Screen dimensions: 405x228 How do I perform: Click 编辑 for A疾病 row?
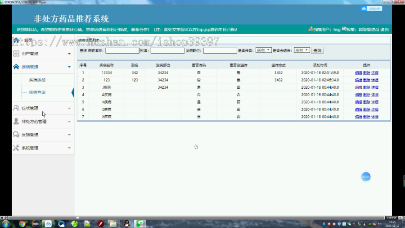359,95
